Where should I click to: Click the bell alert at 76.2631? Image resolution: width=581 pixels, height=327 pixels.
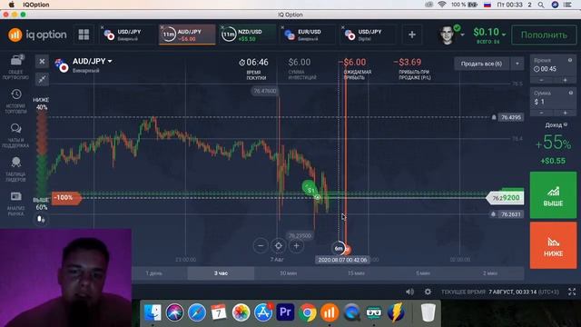[x=493, y=214]
